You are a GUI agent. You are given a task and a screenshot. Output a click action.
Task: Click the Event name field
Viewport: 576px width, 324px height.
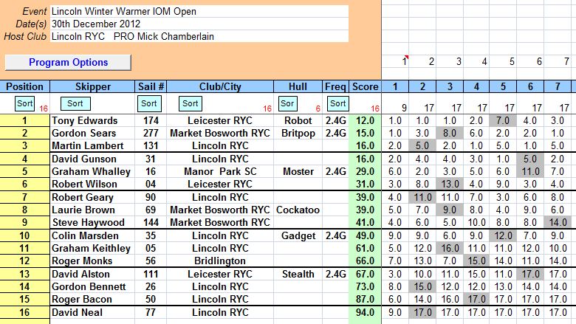pos(199,12)
